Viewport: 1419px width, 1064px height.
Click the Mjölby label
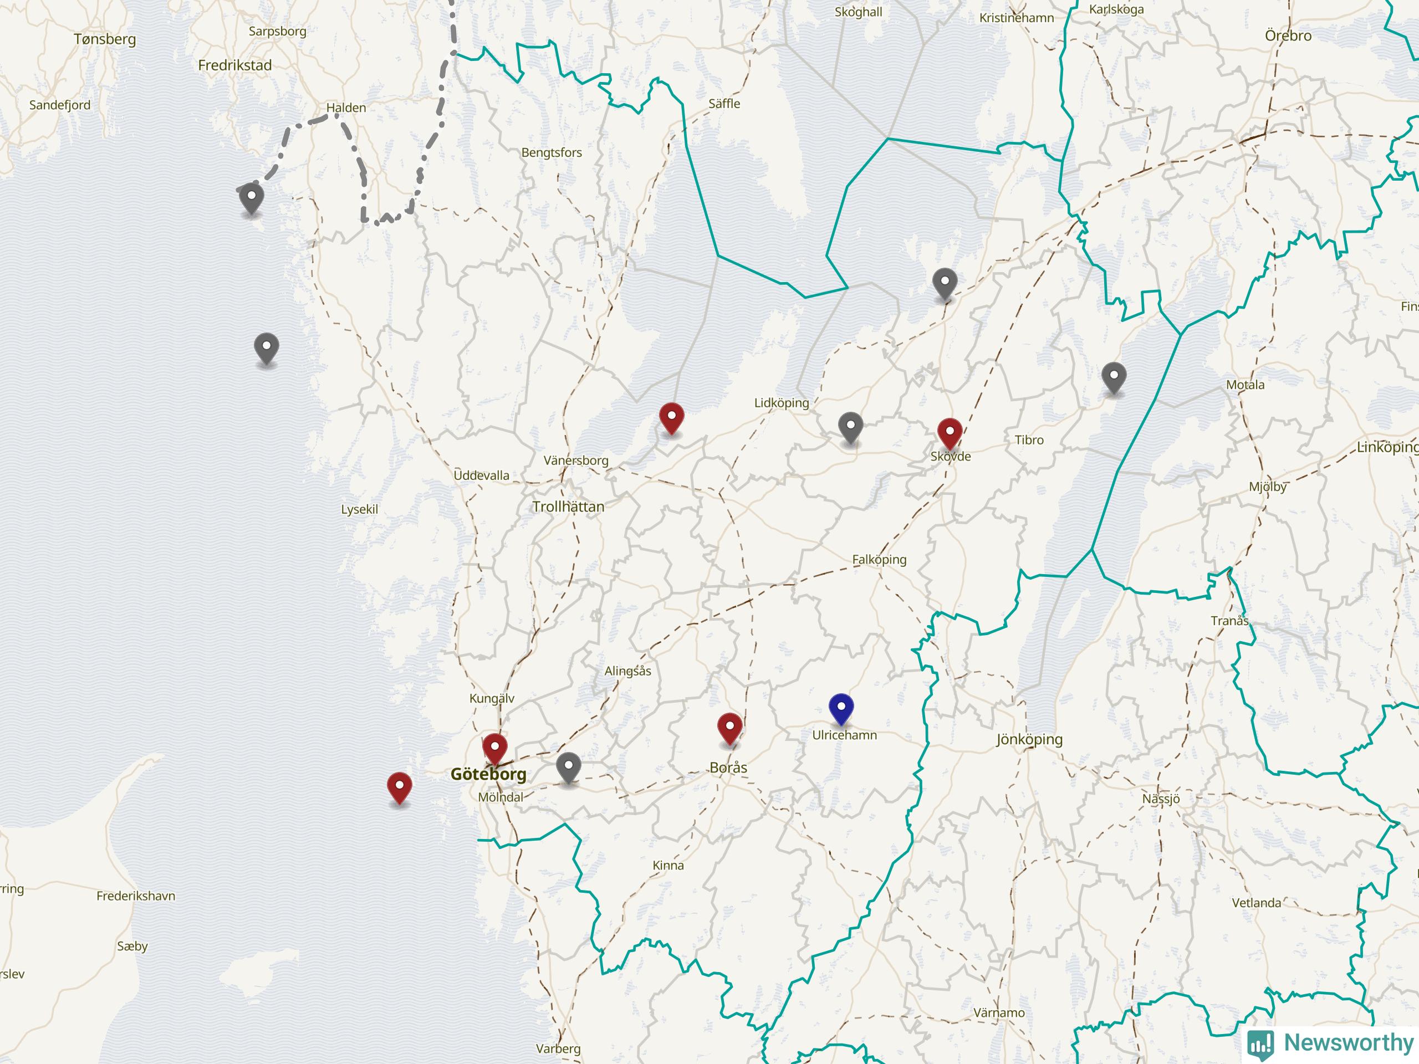point(1268,487)
